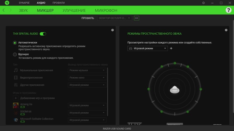Open profile options three-dots button
Screen dimensions: 234x131
click(137, 18)
